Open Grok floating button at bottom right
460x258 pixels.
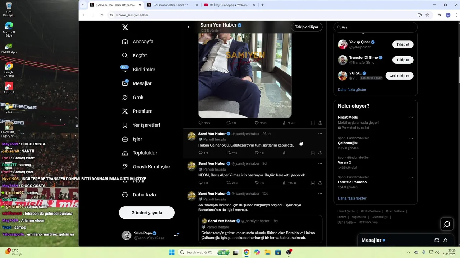point(447,224)
